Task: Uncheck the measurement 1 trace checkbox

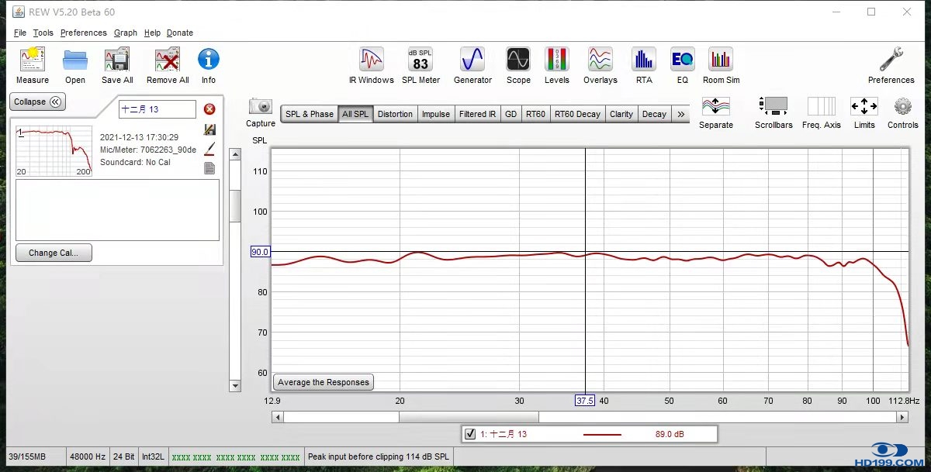Action: pos(470,434)
